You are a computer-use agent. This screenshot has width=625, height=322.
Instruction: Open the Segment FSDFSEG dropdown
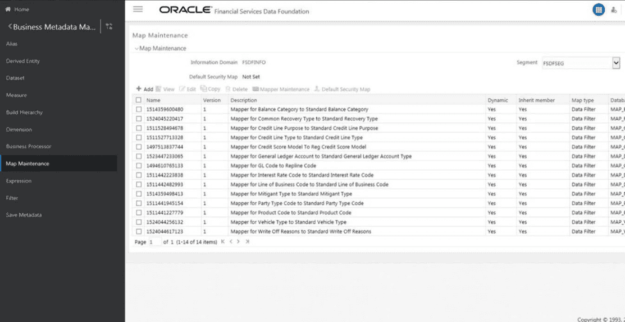click(581, 63)
